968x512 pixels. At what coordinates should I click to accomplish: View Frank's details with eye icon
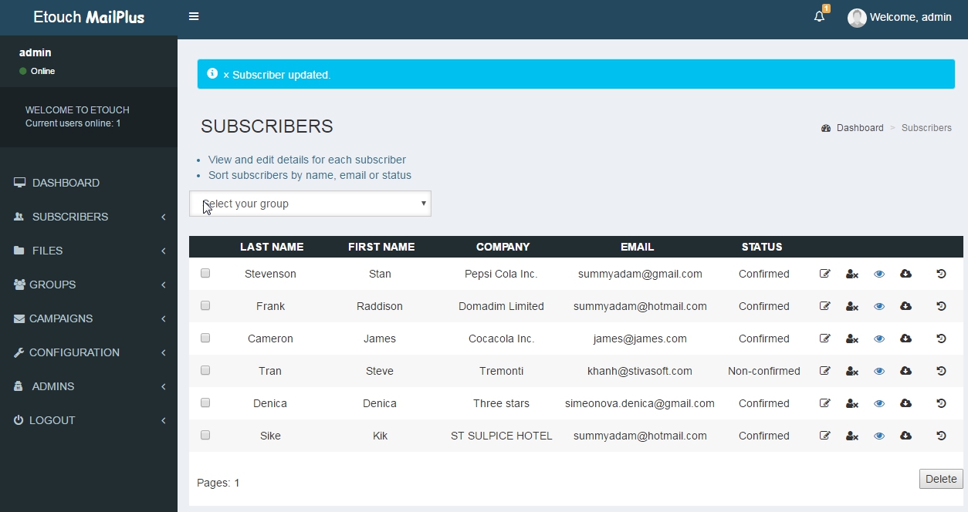[x=879, y=306]
